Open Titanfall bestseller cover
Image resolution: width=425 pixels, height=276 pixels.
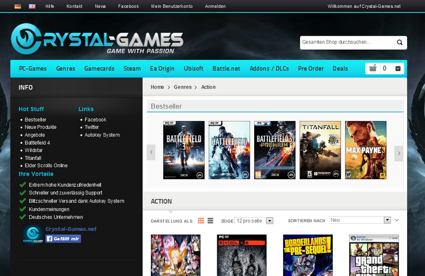[320, 150]
